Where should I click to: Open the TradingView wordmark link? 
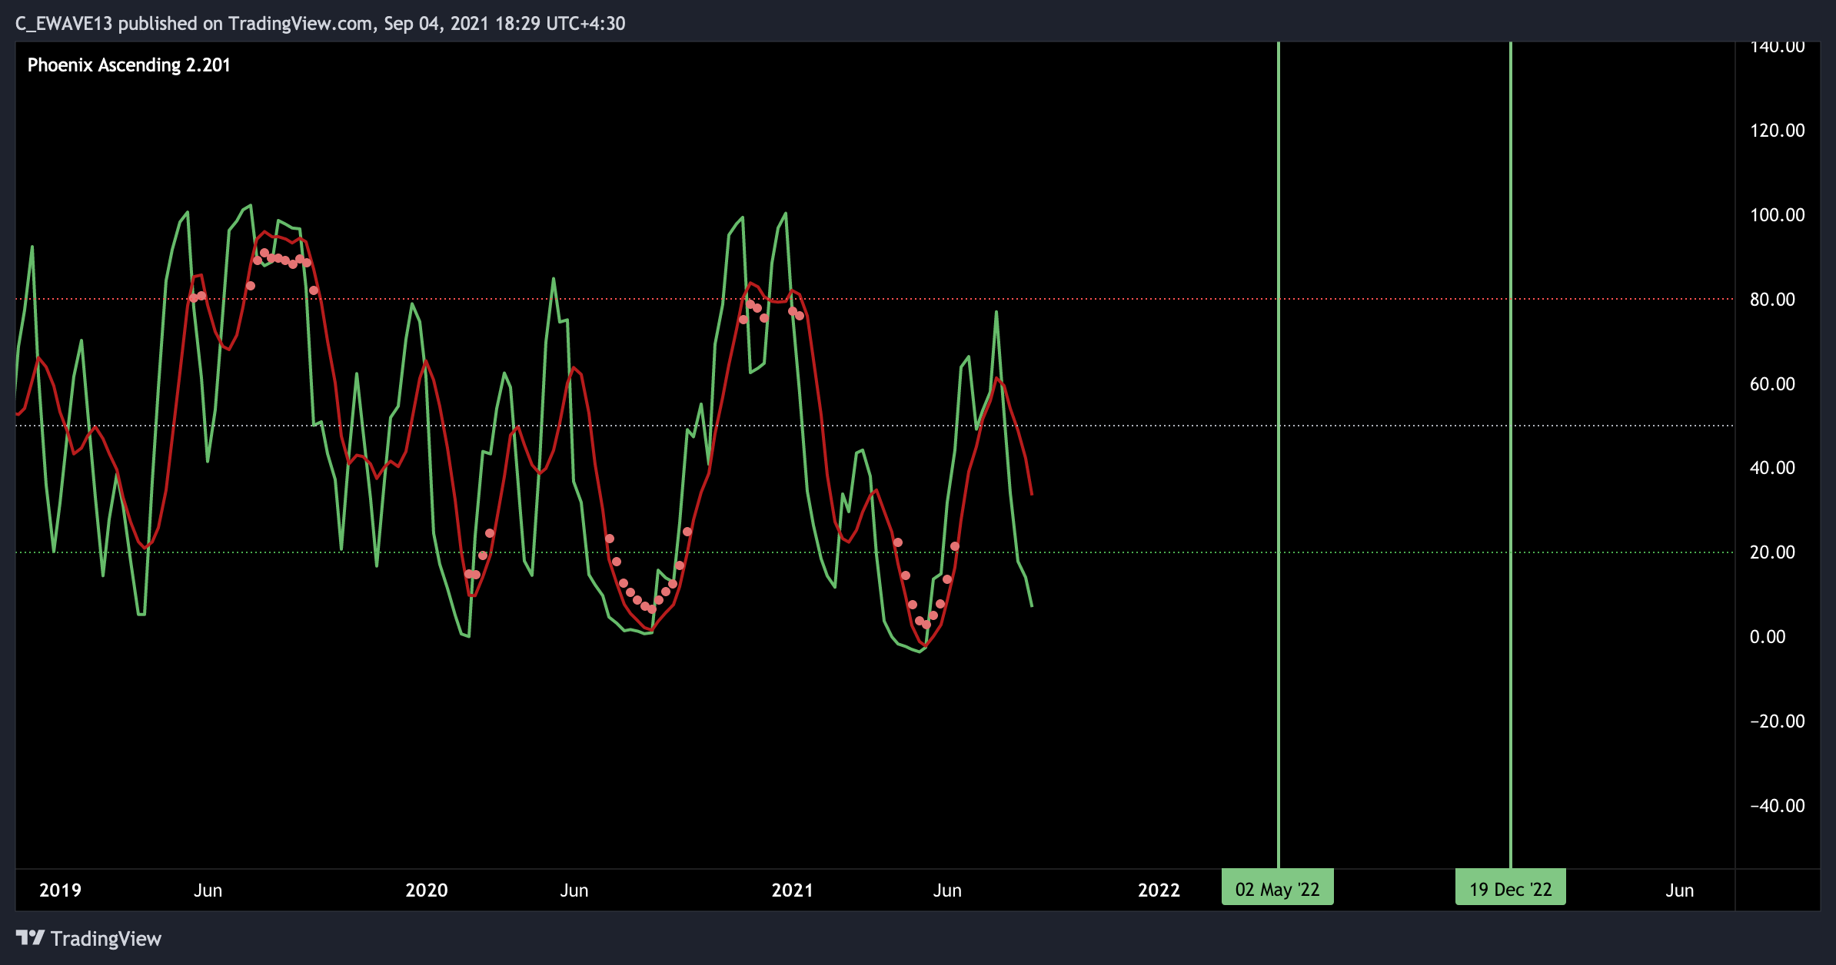106,939
